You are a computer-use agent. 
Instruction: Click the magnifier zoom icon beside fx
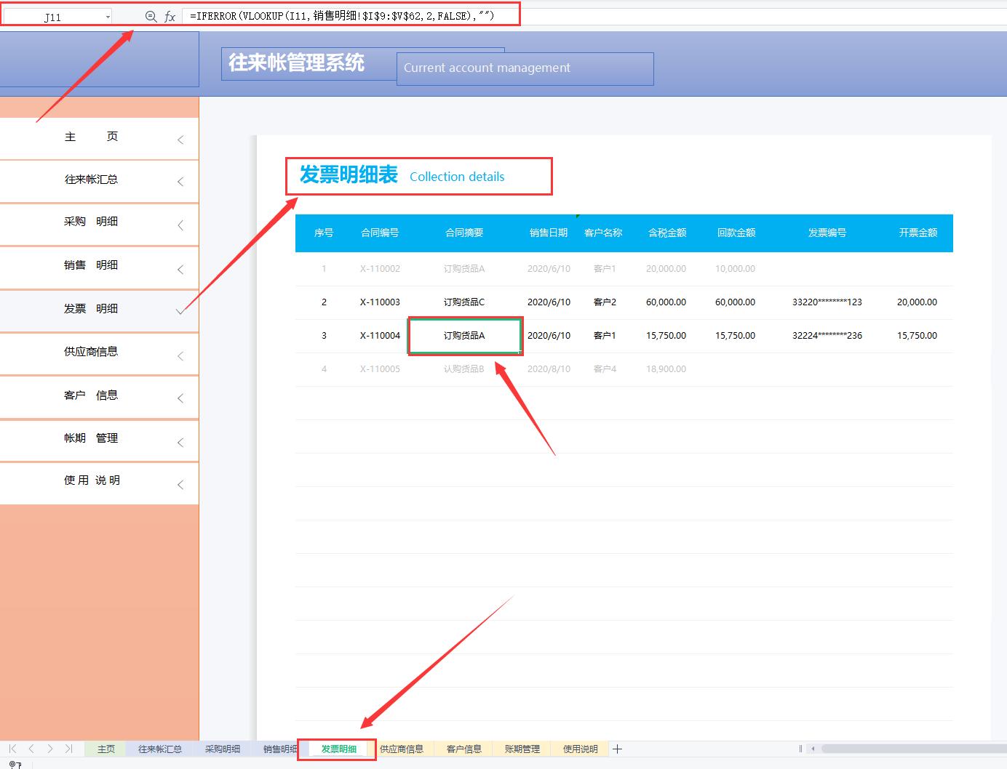[151, 15]
